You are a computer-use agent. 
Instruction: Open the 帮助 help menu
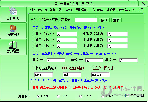(69, 10)
